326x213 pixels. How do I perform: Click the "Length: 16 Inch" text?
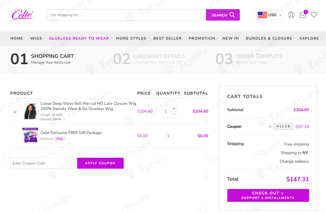point(51,115)
